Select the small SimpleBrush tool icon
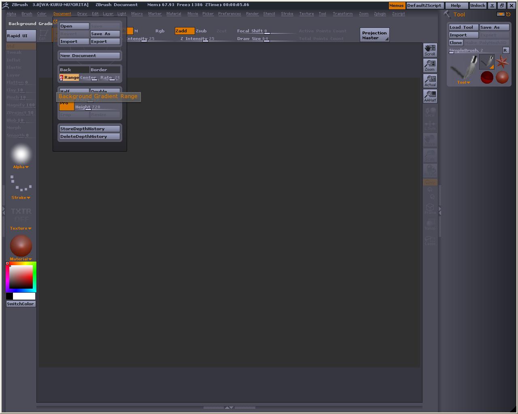This screenshot has height=414, width=518. pyautogui.click(x=487, y=62)
